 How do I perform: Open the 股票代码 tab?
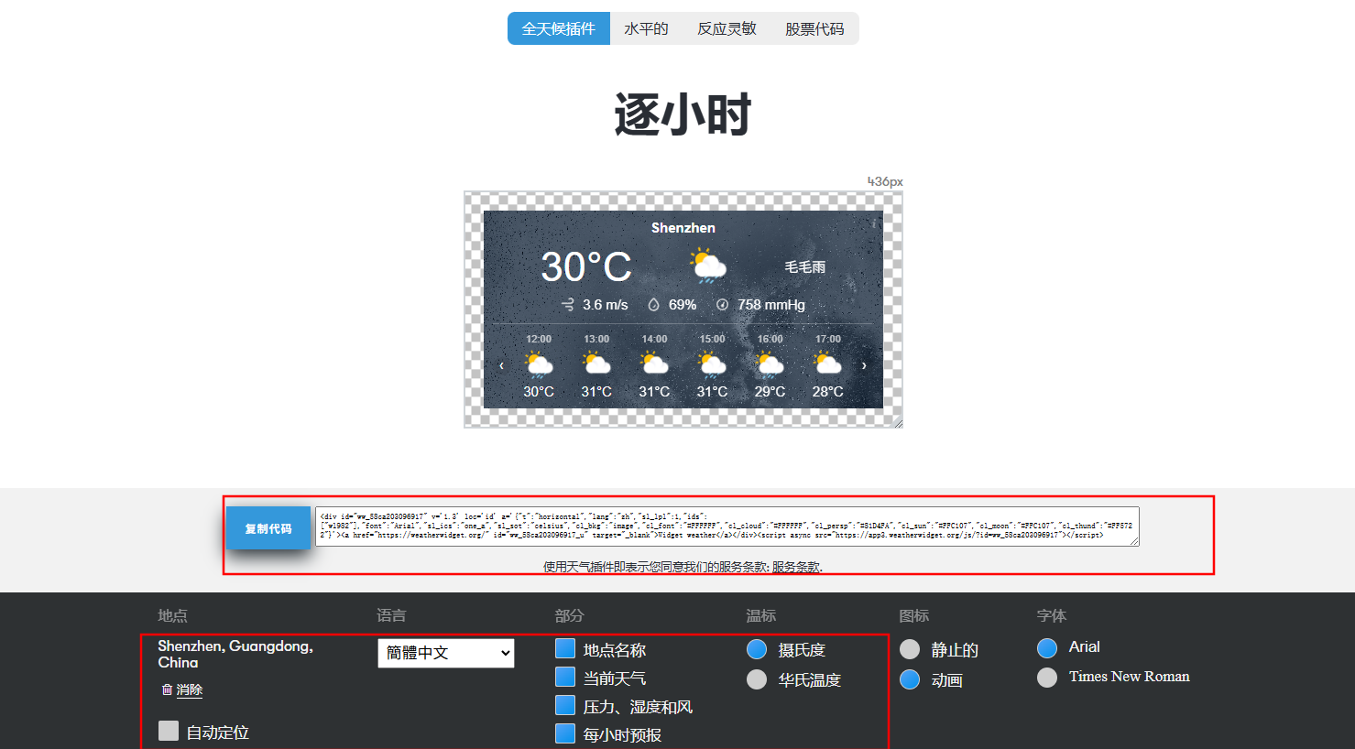[814, 28]
